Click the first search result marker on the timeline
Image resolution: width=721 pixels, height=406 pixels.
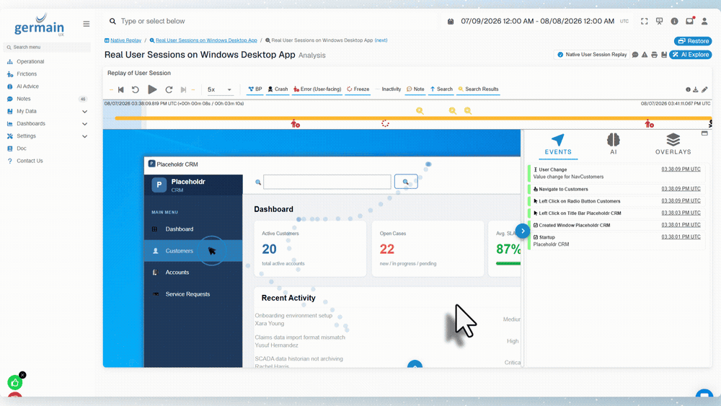click(420, 111)
